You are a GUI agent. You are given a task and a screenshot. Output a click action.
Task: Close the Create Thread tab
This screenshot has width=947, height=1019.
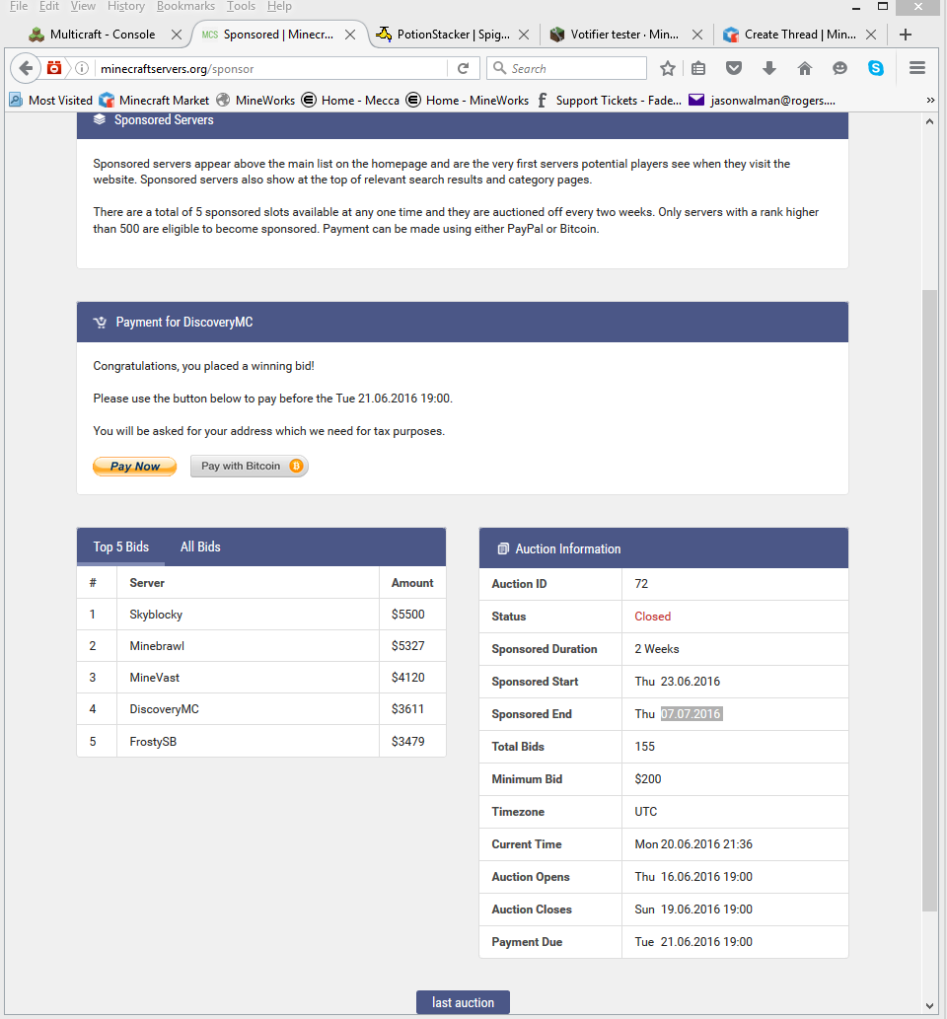pos(872,35)
